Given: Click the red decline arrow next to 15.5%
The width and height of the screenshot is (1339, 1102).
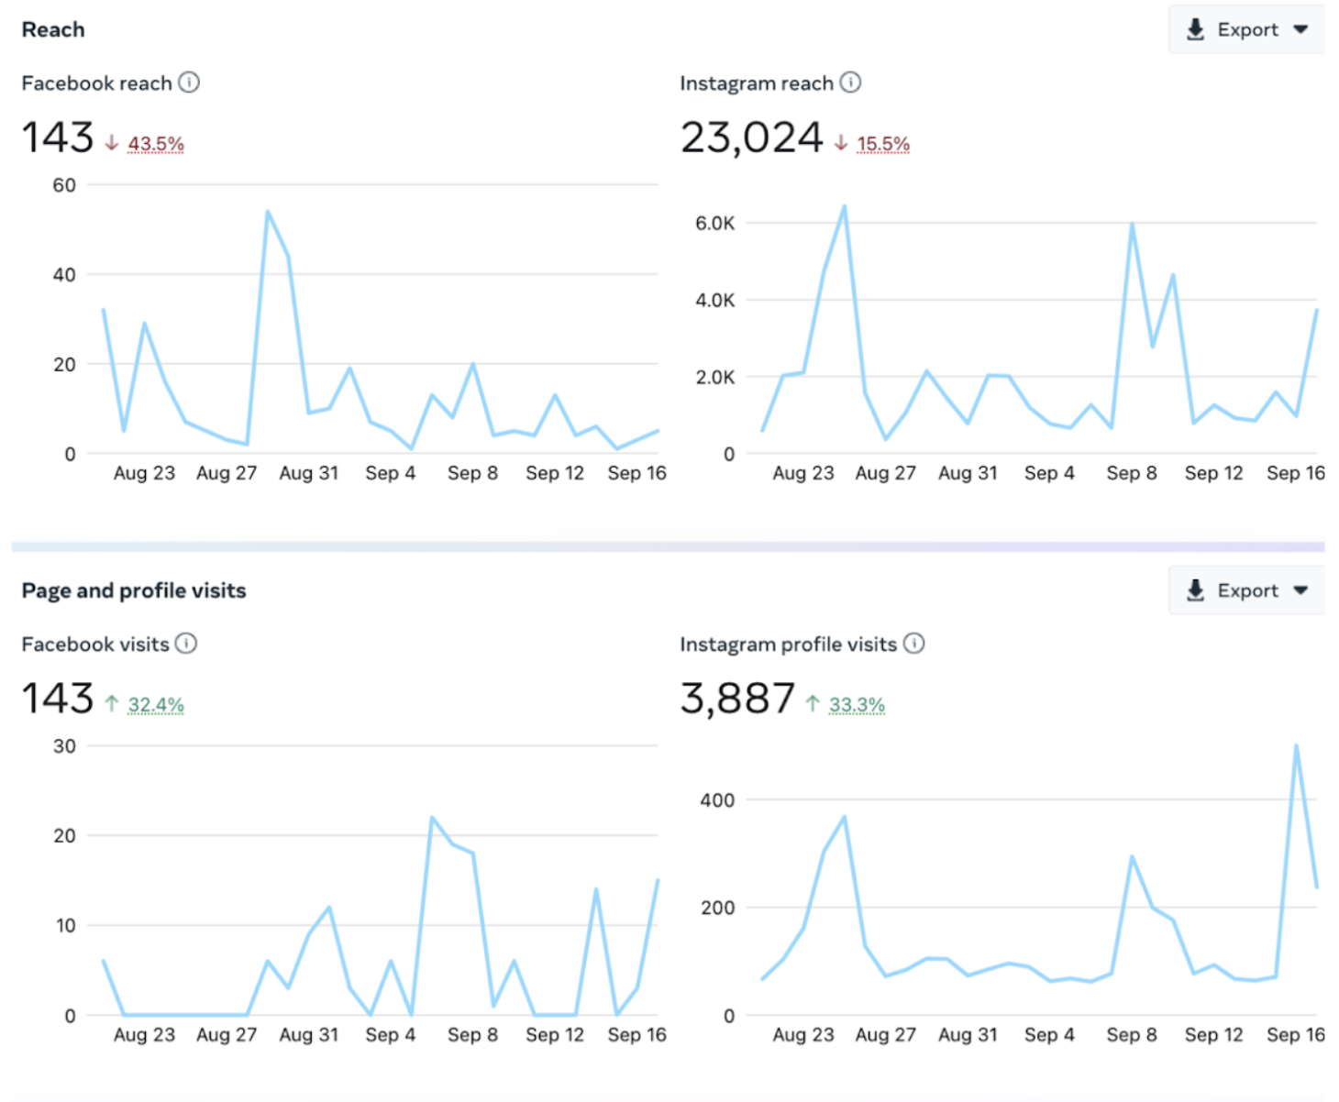Looking at the screenshot, I should pyautogui.click(x=840, y=143).
